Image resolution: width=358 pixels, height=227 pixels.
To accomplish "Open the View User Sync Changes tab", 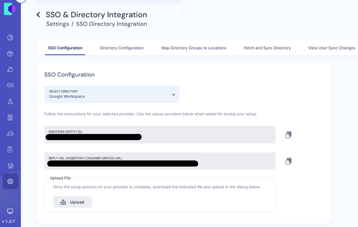I will [x=331, y=48].
